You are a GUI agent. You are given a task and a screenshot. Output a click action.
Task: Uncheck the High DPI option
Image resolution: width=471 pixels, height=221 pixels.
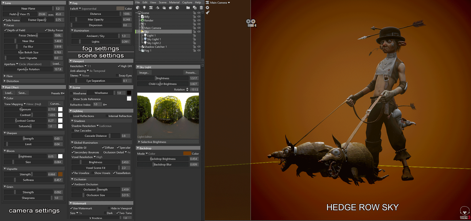coord(119,66)
